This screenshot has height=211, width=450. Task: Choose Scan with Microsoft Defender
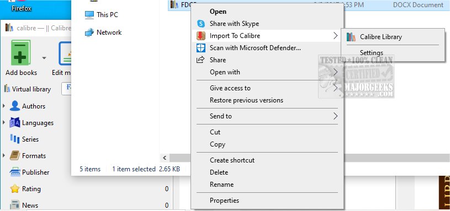pyautogui.click(x=255, y=48)
